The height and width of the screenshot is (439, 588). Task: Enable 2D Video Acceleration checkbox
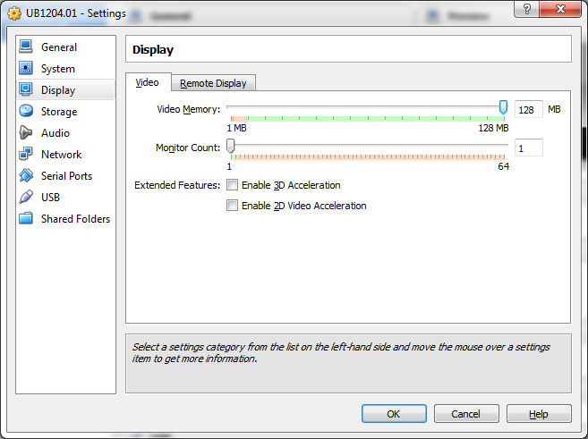[233, 206]
